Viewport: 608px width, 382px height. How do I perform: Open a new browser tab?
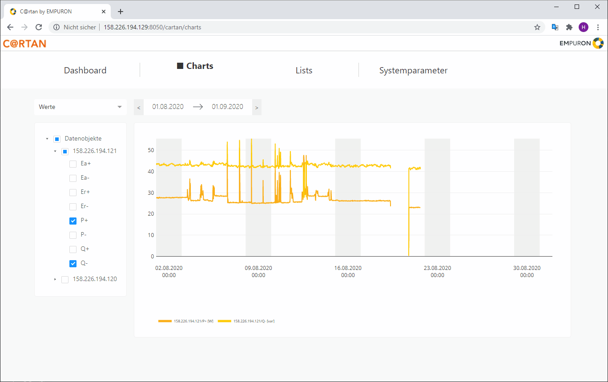coord(120,12)
